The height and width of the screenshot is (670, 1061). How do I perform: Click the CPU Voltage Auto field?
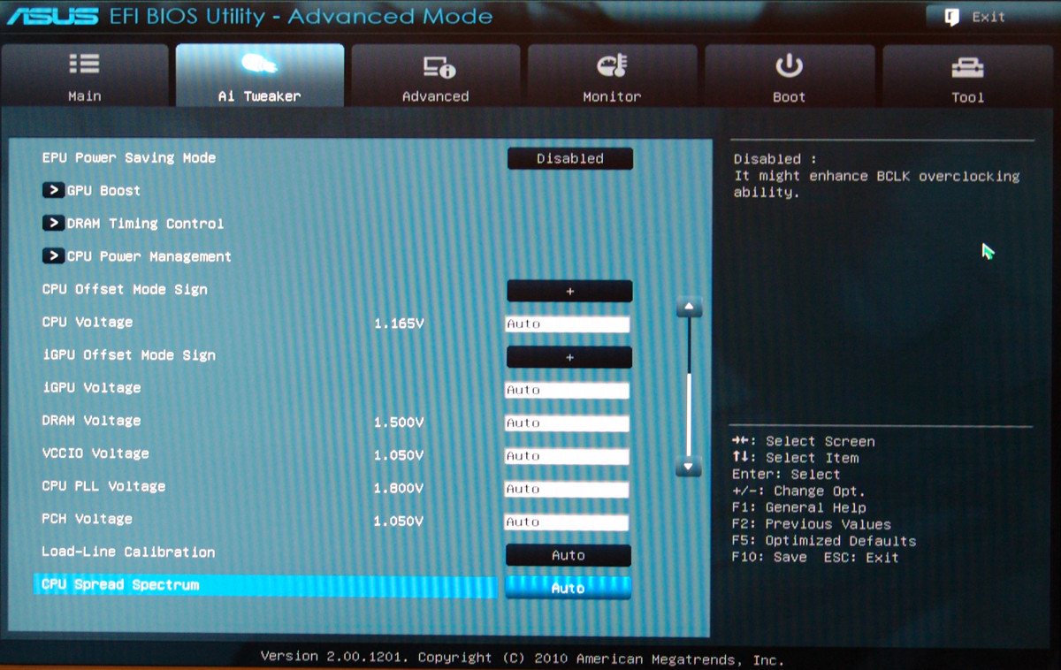click(567, 324)
